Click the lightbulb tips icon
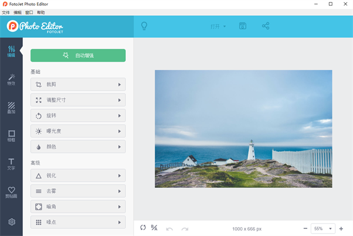This screenshot has height=236, width=353. [x=144, y=26]
